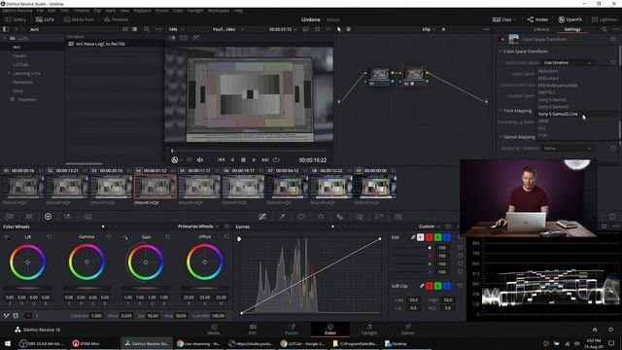Switch LUT browser to thumbnail view
Viewport: 622px width, 350px height.
click(125, 29)
